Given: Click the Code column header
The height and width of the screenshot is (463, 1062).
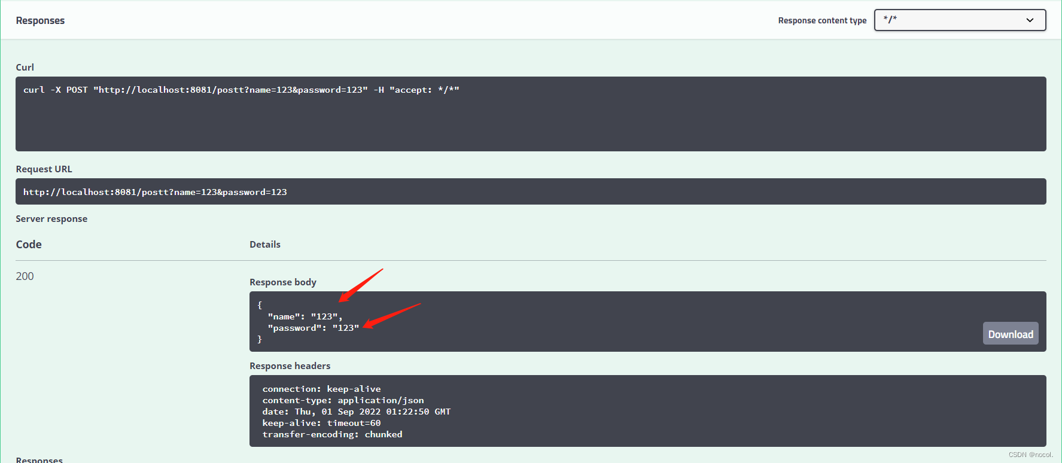Looking at the screenshot, I should pyautogui.click(x=29, y=244).
